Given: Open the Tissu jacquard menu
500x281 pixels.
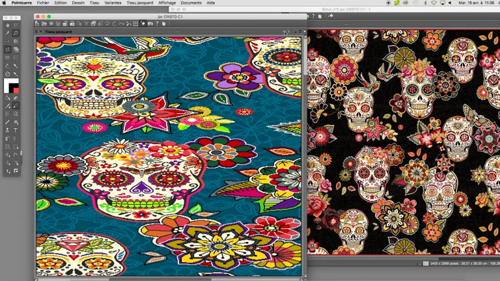Looking at the screenshot, I should [139, 3].
